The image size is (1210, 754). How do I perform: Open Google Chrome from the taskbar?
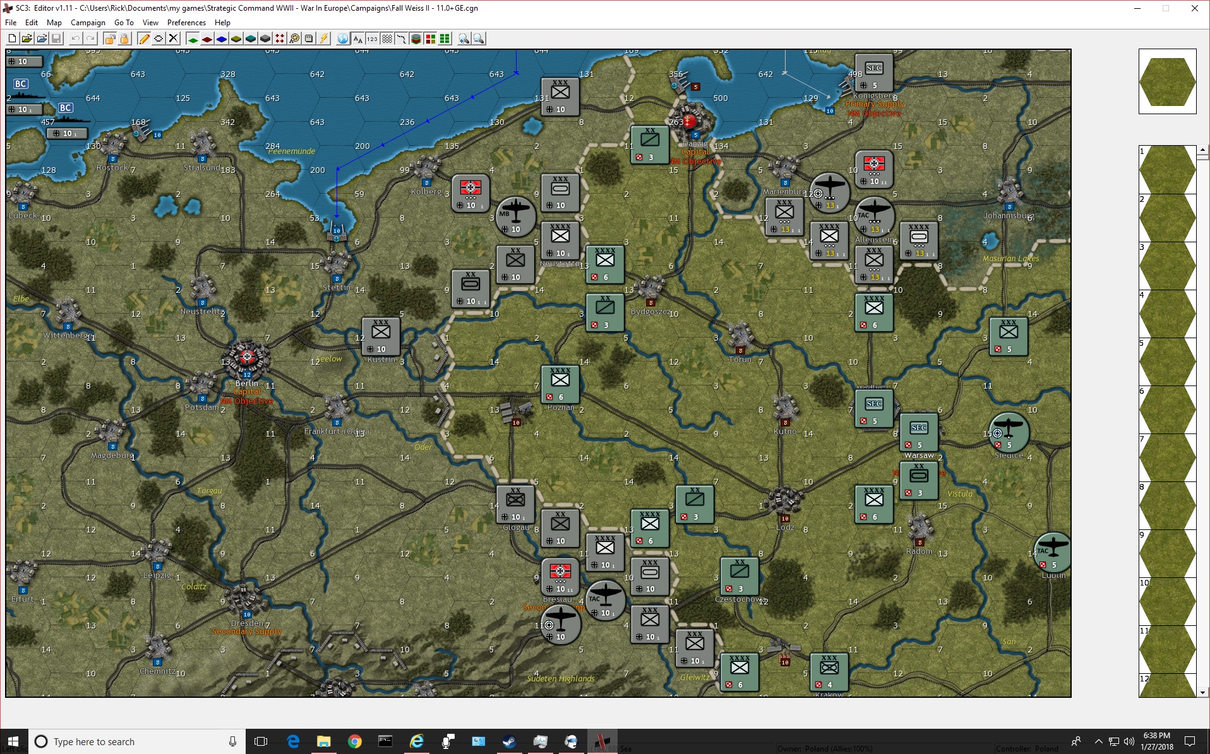tap(355, 741)
